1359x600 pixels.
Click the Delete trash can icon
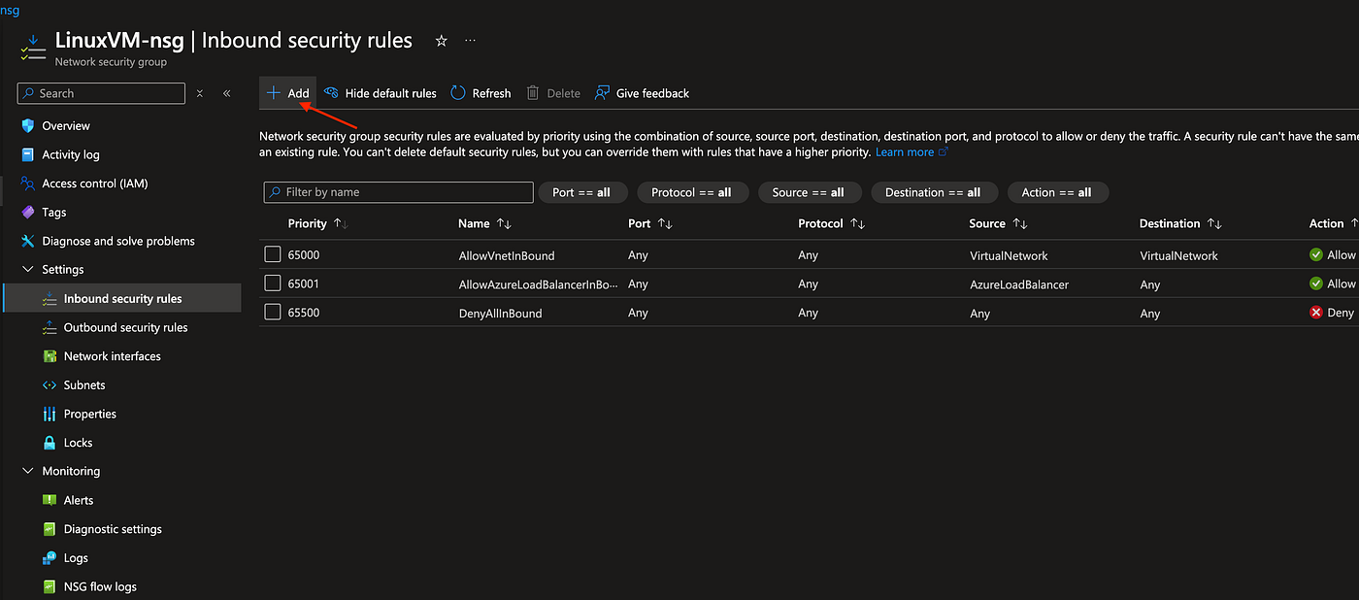[533, 93]
